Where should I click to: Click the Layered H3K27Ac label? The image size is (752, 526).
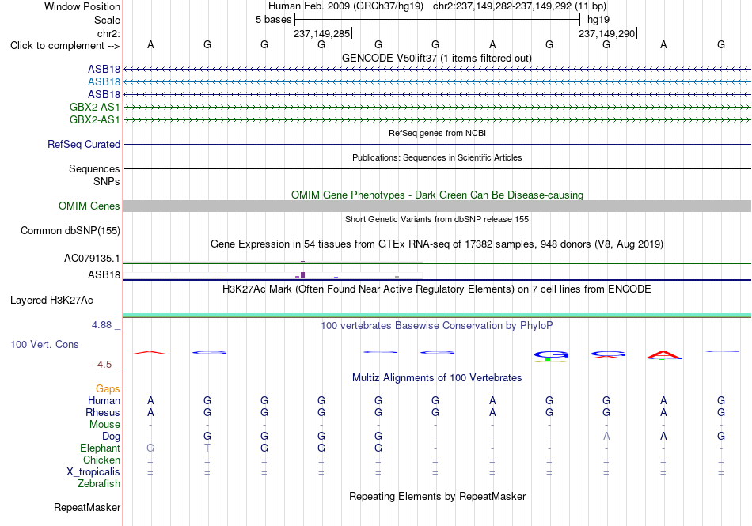click(x=51, y=301)
